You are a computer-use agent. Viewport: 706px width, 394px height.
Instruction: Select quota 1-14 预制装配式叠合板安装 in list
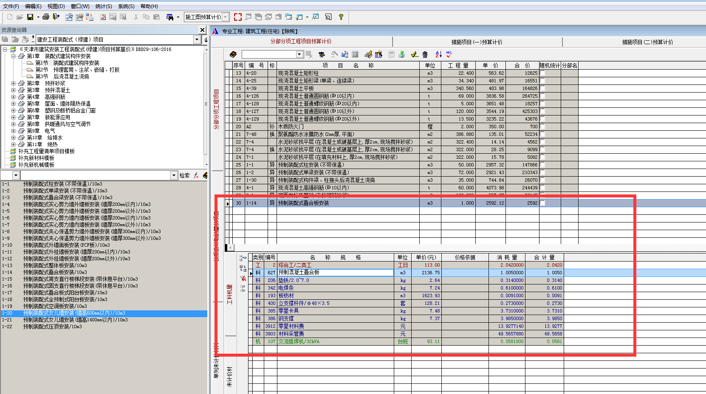click(55, 272)
